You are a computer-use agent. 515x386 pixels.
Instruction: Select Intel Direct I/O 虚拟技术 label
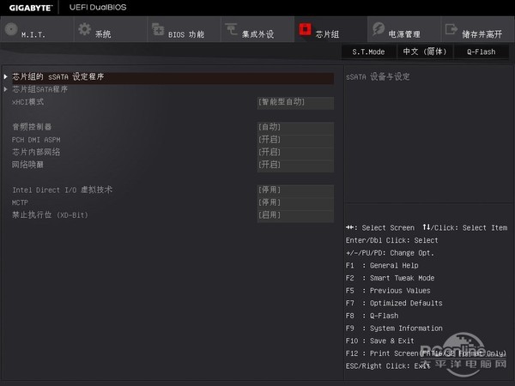(62, 190)
